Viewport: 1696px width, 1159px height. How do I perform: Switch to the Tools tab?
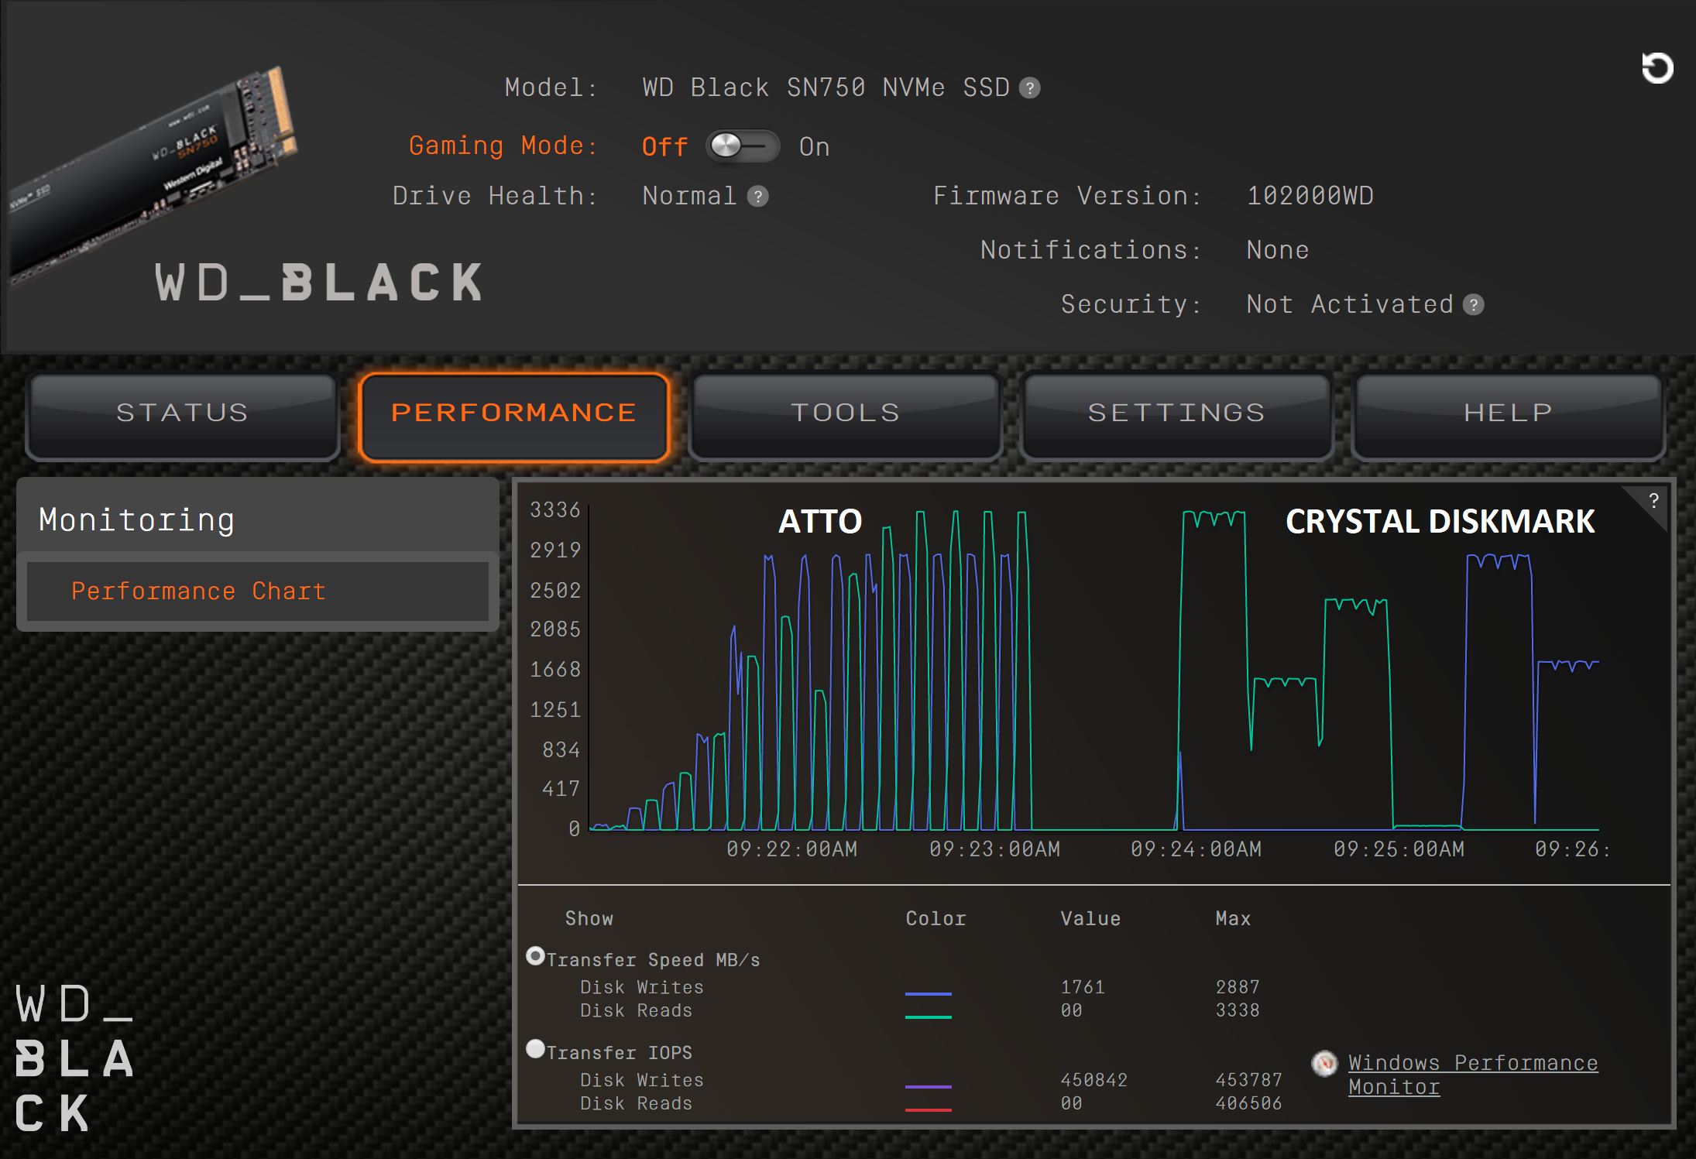click(x=845, y=413)
